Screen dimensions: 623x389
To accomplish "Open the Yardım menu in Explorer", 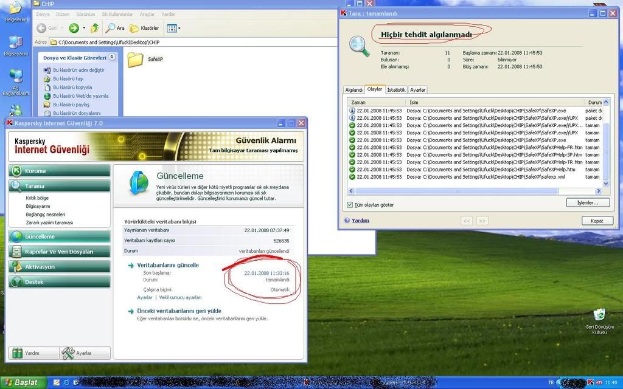I will click(169, 15).
